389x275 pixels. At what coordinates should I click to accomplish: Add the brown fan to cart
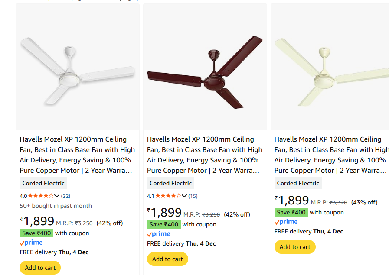coord(167,259)
